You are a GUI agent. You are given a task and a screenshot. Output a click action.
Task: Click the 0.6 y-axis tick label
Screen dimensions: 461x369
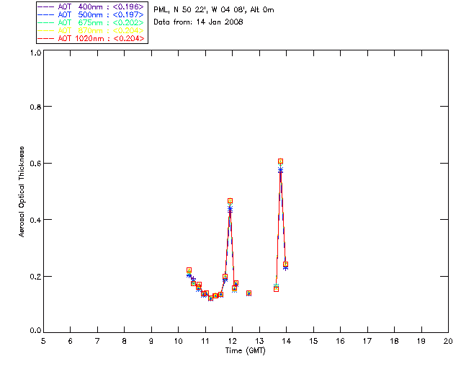click(35, 164)
